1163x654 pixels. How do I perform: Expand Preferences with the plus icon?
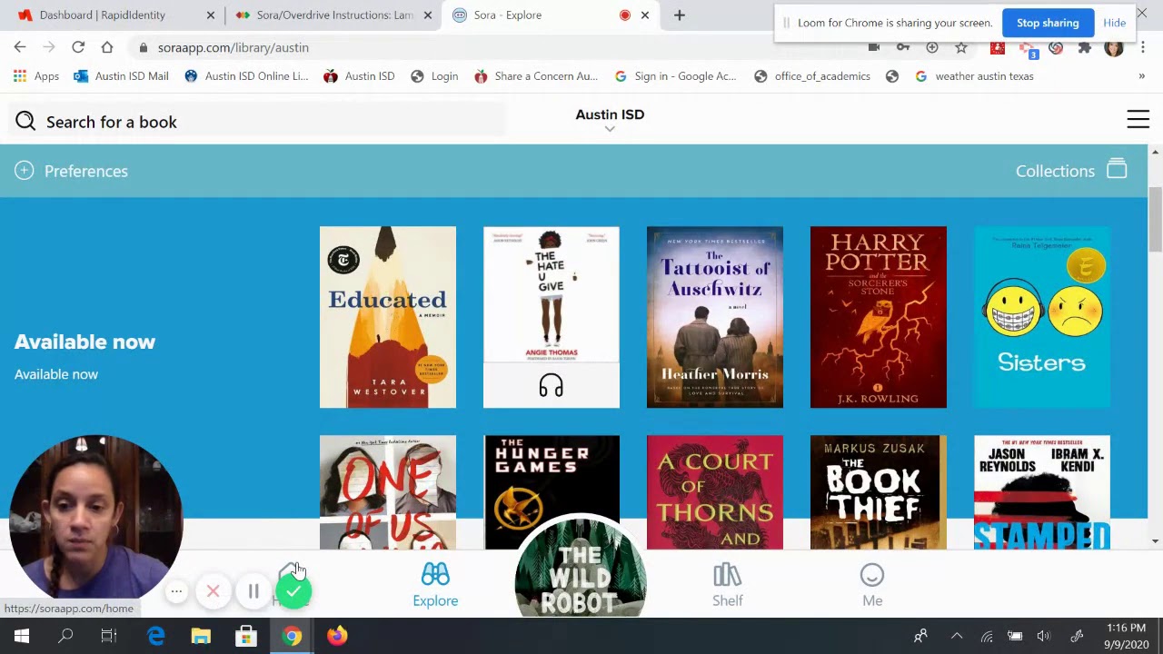pos(25,170)
